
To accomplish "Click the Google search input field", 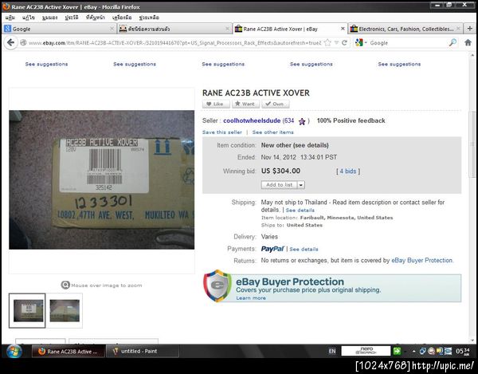I will pos(409,43).
